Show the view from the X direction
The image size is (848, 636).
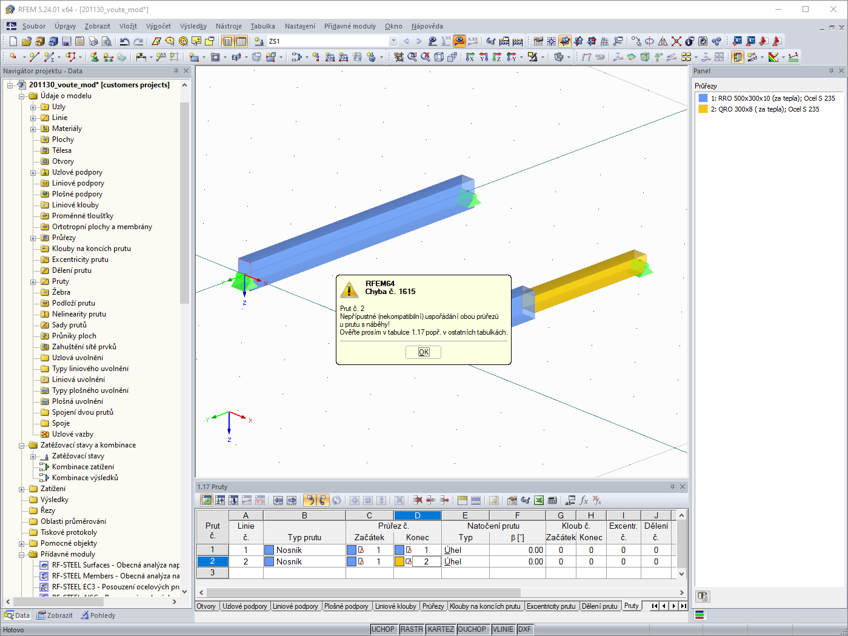pos(470,57)
